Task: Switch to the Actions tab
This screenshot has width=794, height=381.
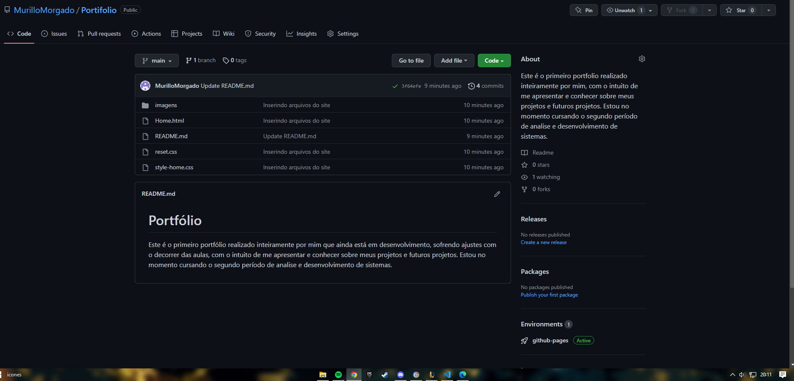Action: (146, 34)
